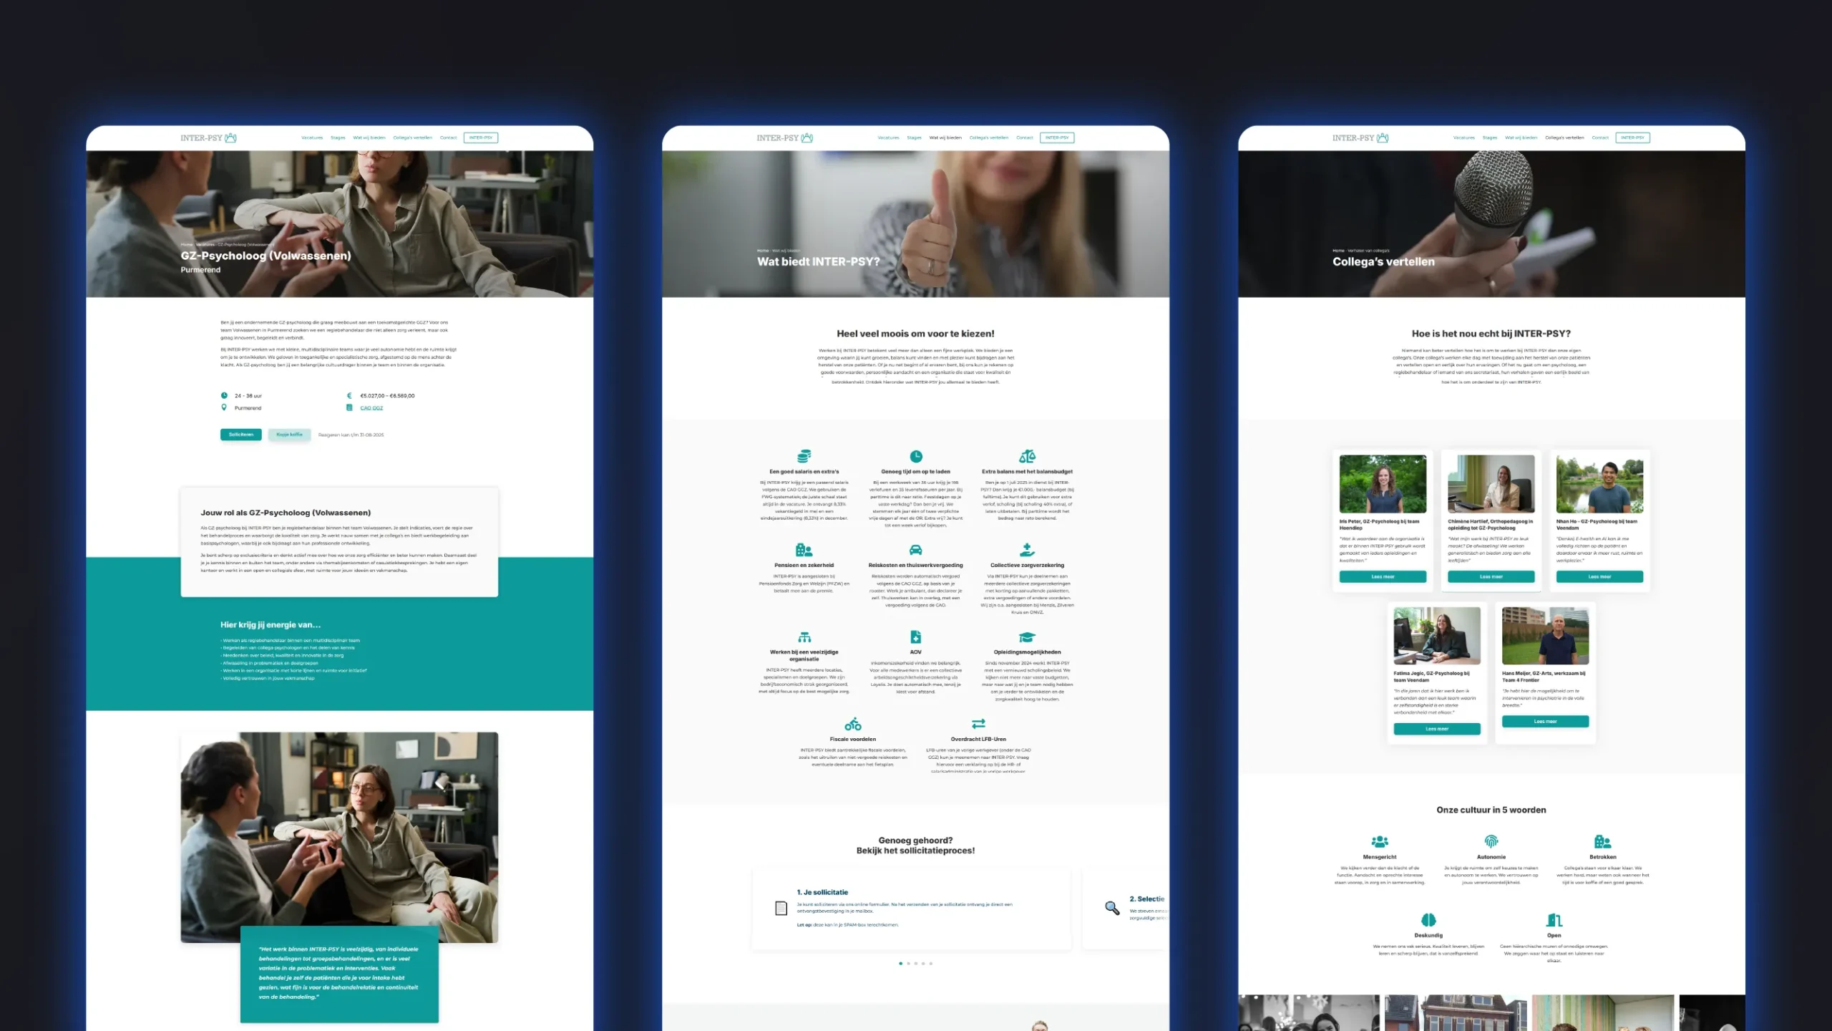Click the magnifying glass icon beside '2. Selectie'

click(1111, 908)
